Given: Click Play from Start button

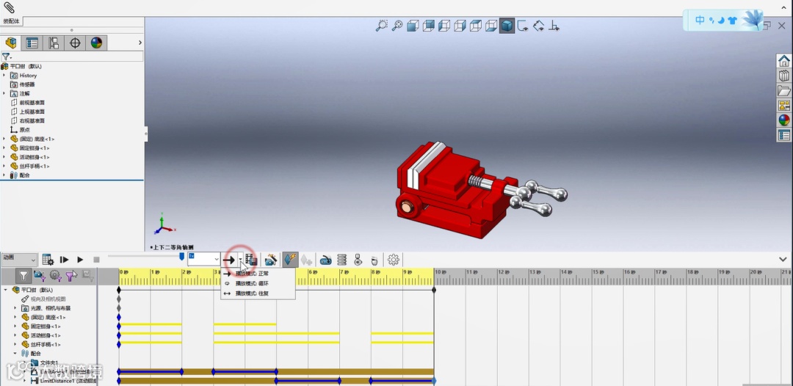Looking at the screenshot, I should 64,260.
